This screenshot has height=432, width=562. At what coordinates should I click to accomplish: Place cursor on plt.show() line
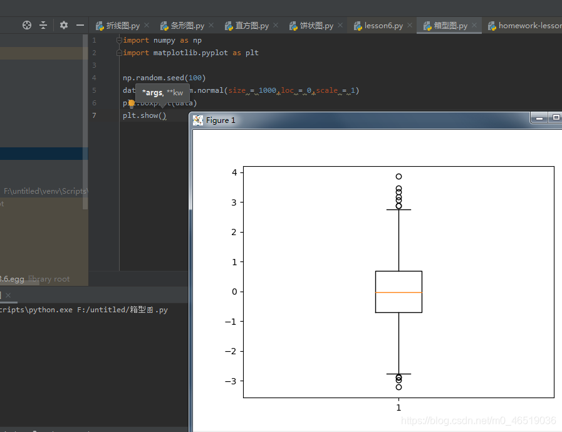click(x=145, y=115)
